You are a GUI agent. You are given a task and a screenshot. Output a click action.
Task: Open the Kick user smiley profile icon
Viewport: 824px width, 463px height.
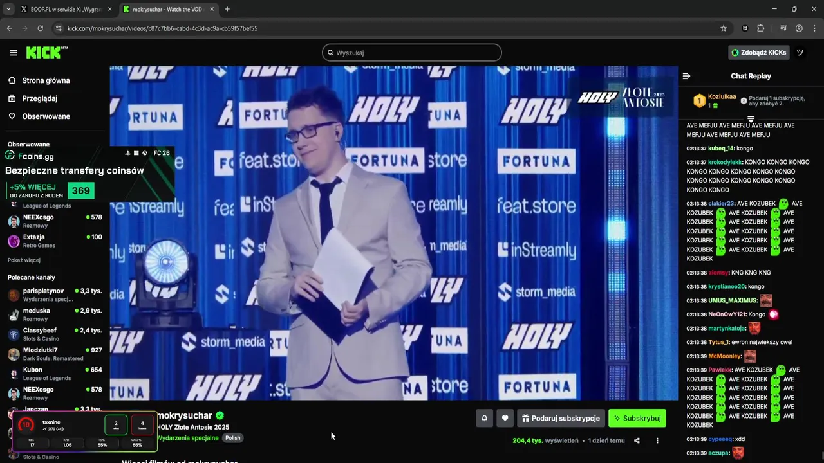point(800,53)
